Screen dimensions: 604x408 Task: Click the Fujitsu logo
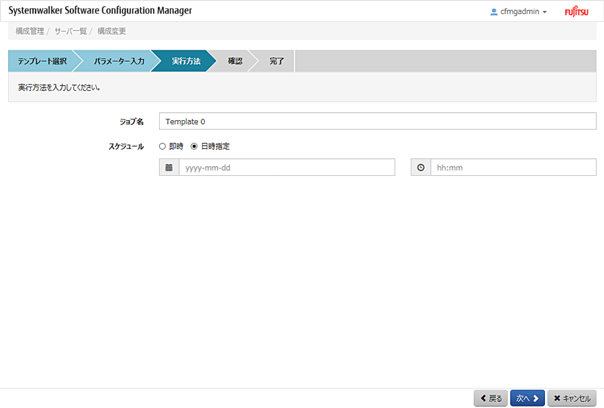coord(575,11)
